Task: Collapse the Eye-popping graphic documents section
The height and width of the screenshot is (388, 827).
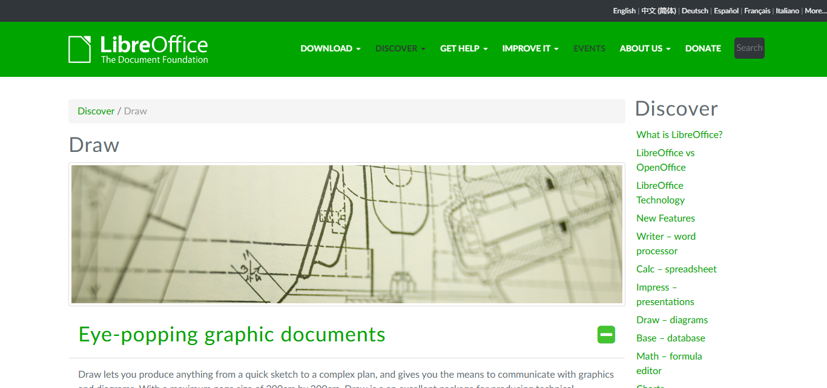Action: pyautogui.click(x=606, y=335)
